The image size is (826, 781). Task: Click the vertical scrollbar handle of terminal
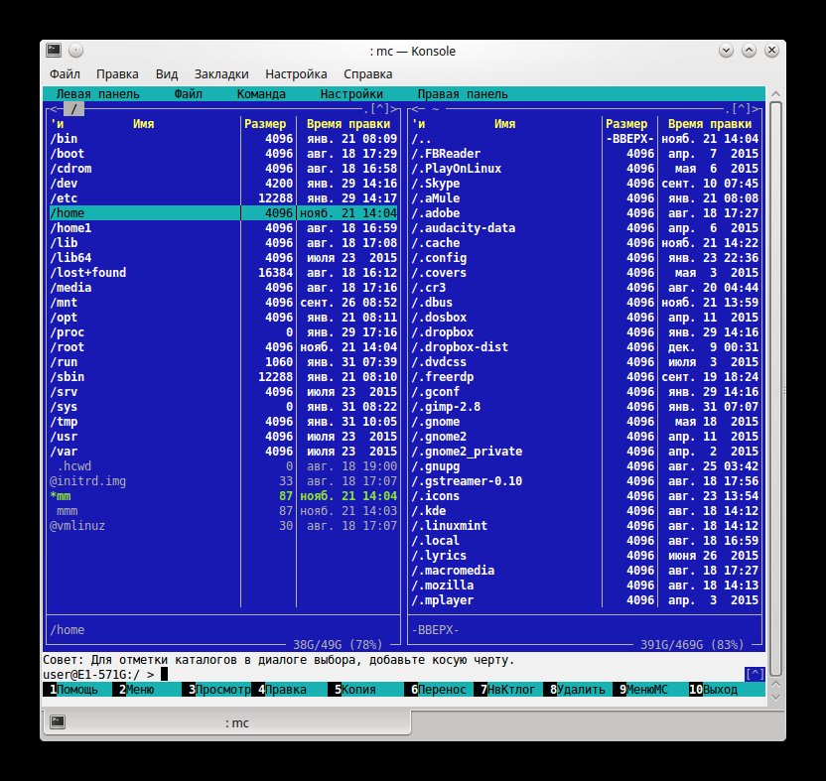coord(775,389)
